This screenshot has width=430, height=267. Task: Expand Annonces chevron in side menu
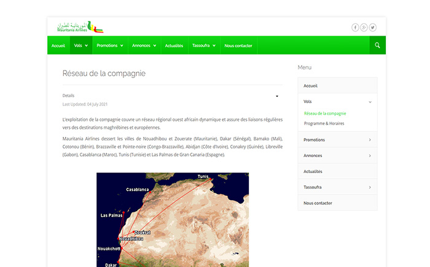click(x=370, y=156)
